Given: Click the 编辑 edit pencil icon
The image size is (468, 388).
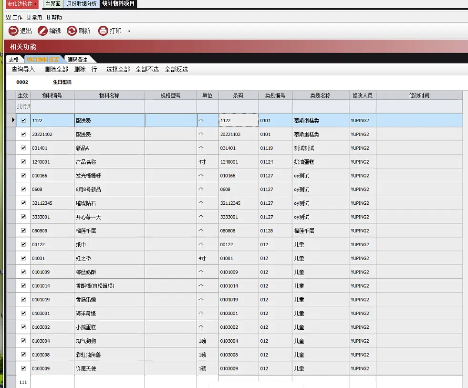Looking at the screenshot, I should pos(42,31).
